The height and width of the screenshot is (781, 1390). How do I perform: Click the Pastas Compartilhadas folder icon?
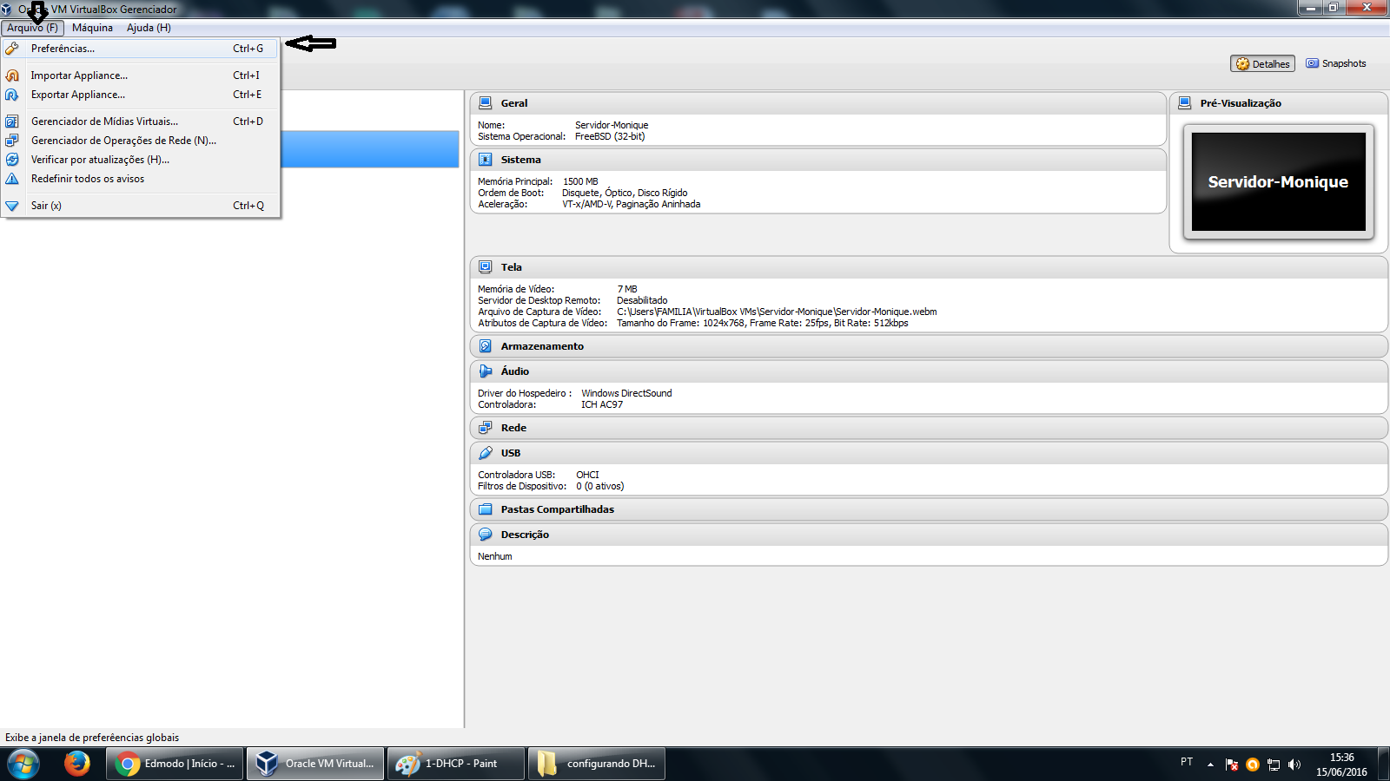pos(486,509)
